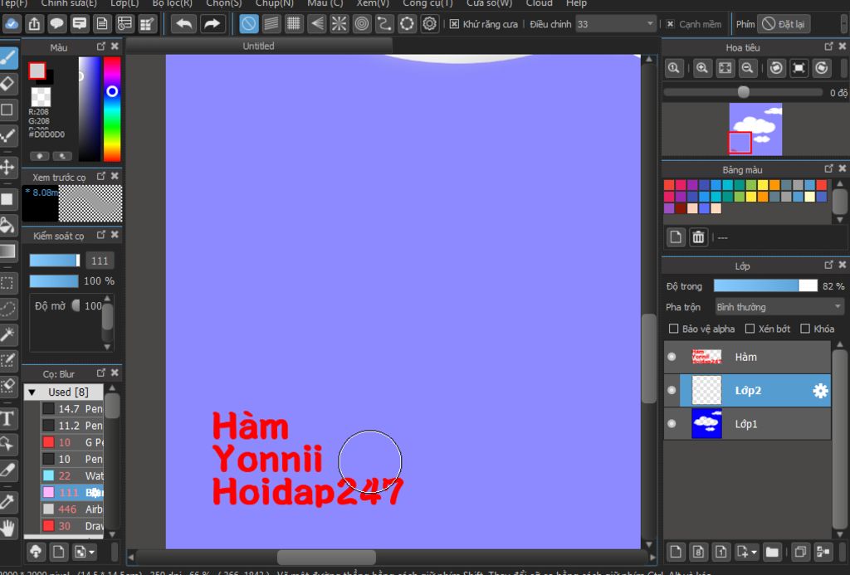Viewport: 850px width, 575px height.
Task: Click the hue color bar
Action: point(112,109)
